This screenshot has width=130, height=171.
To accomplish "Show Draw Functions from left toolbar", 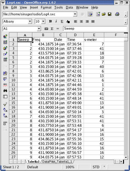I will point(5,54).
